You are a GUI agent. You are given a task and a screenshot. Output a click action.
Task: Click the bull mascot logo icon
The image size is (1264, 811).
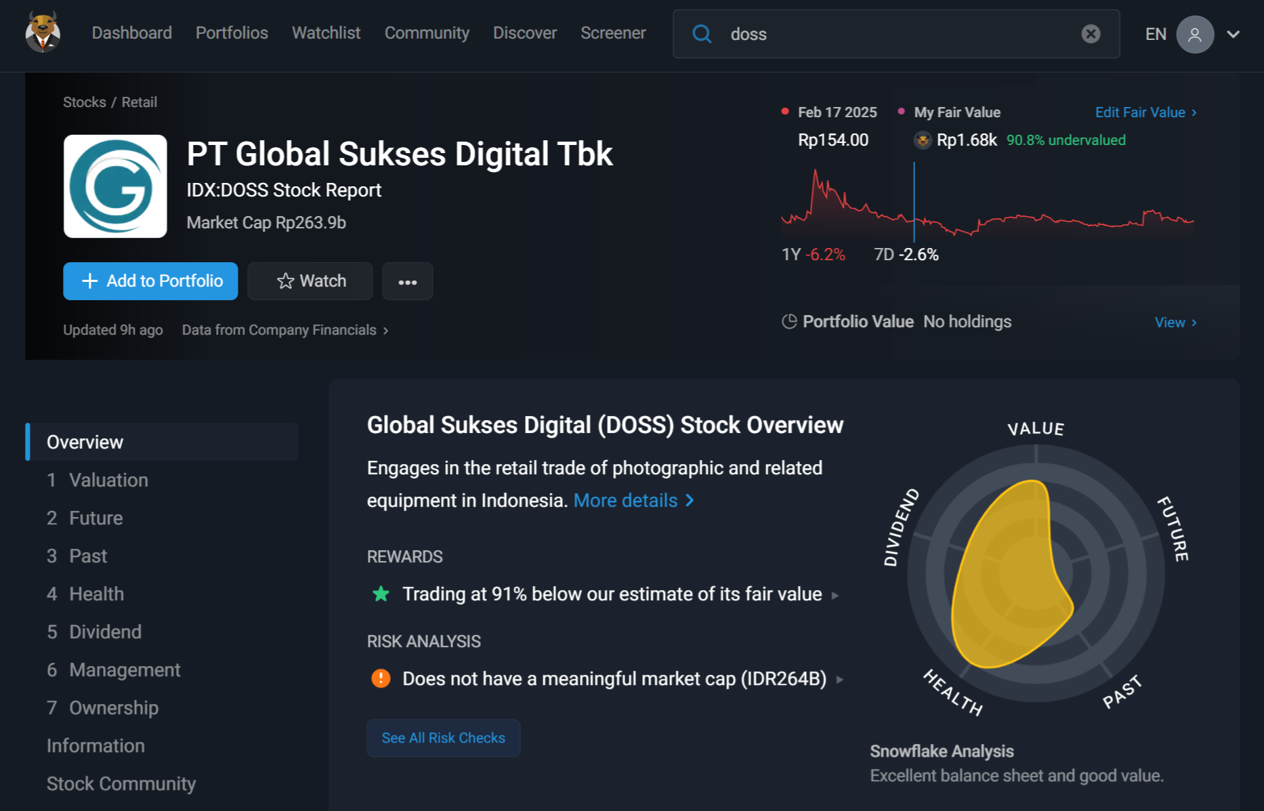pyautogui.click(x=43, y=33)
